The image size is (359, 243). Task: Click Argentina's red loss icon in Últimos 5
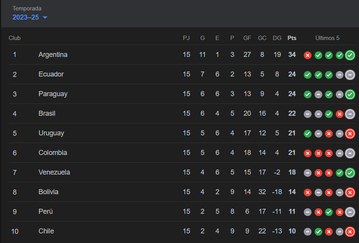pyautogui.click(x=307, y=55)
